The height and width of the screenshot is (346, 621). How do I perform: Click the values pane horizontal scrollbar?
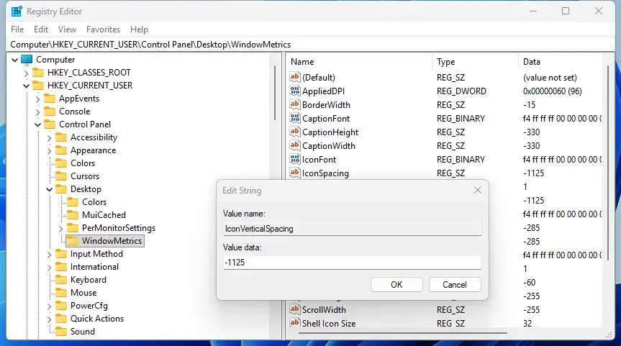click(402, 333)
